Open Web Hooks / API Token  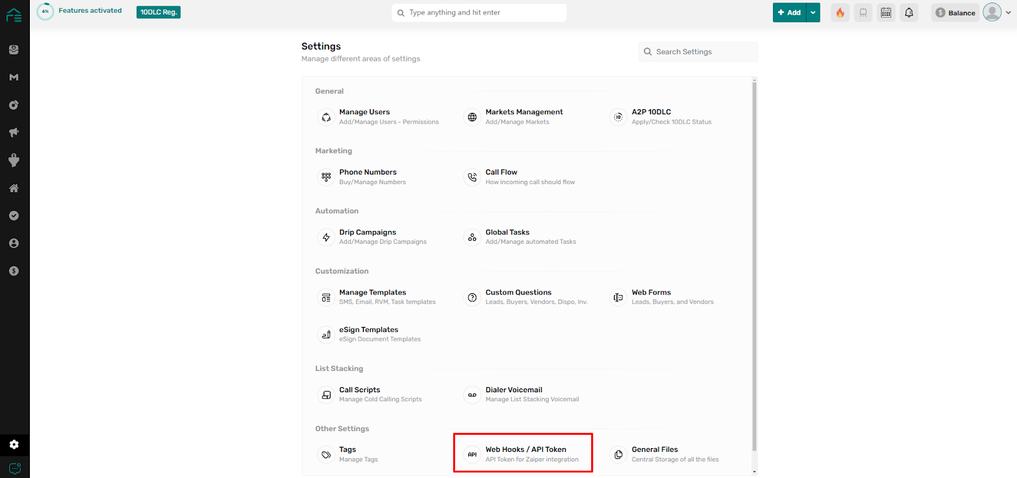[x=522, y=455]
